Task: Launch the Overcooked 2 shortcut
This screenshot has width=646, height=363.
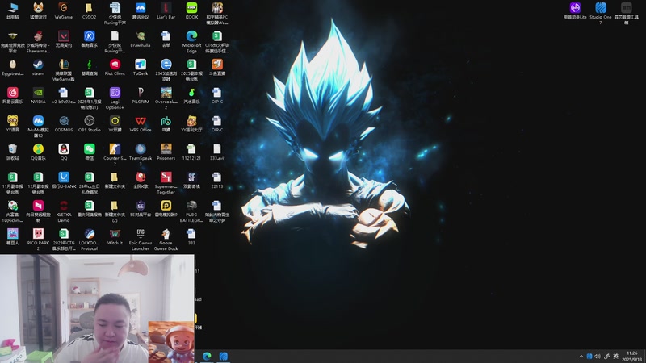Action: tap(166, 98)
